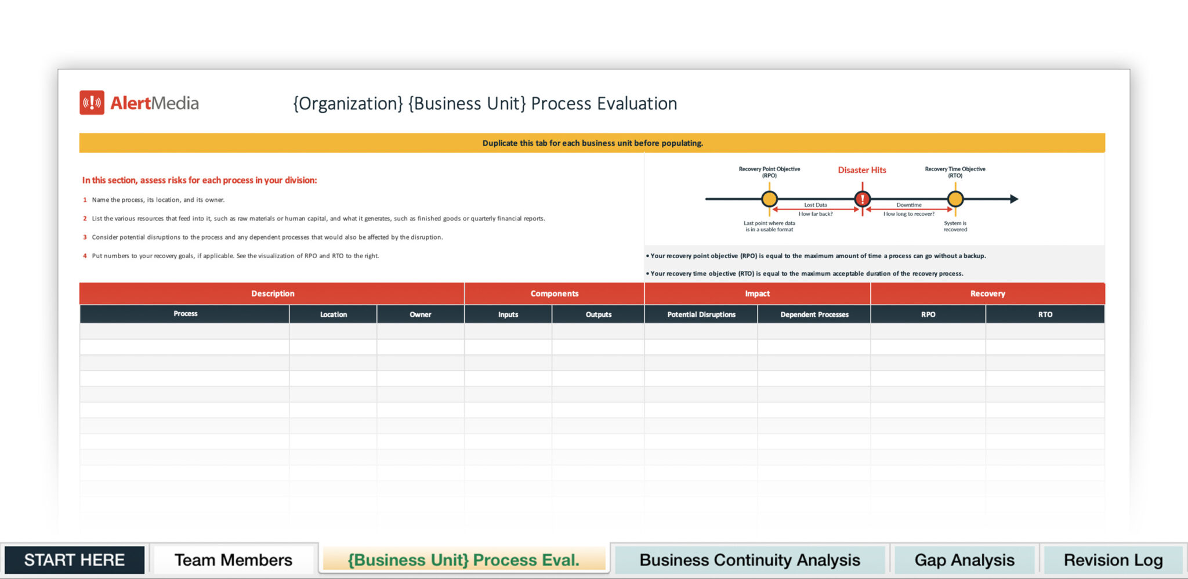Click the Recovery section header

coord(987,294)
